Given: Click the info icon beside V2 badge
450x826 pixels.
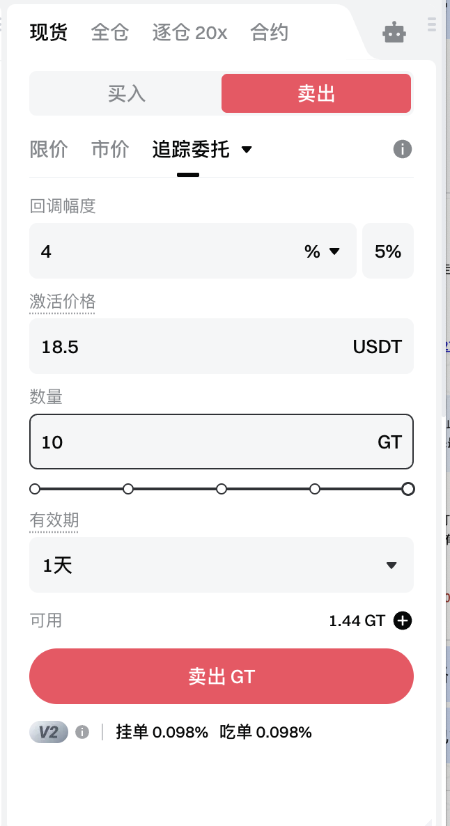Looking at the screenshot, I should [82, 732].
